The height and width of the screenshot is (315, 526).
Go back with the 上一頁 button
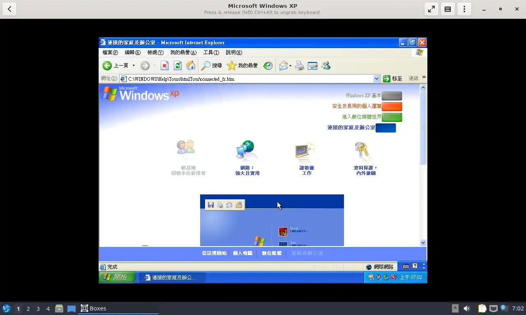(x=115, y=66)
